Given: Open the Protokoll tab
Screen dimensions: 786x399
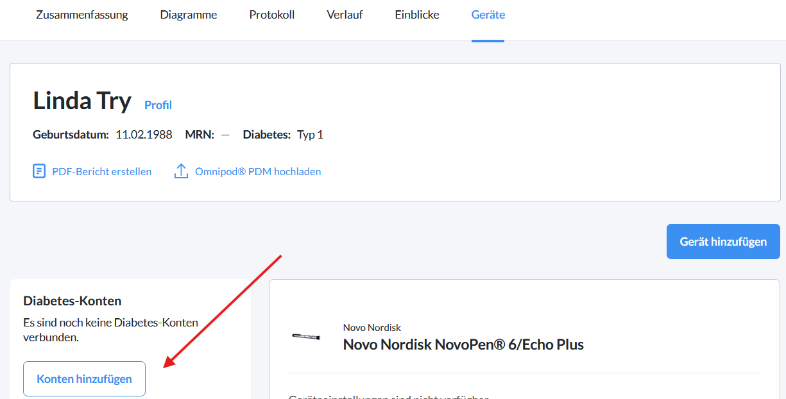Looking at the screenshot, I should tap(272, 15).
